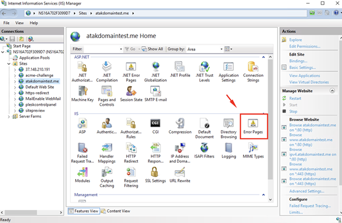
Task: Open the Filter dropdown arrow
Action: click(121, 49)
